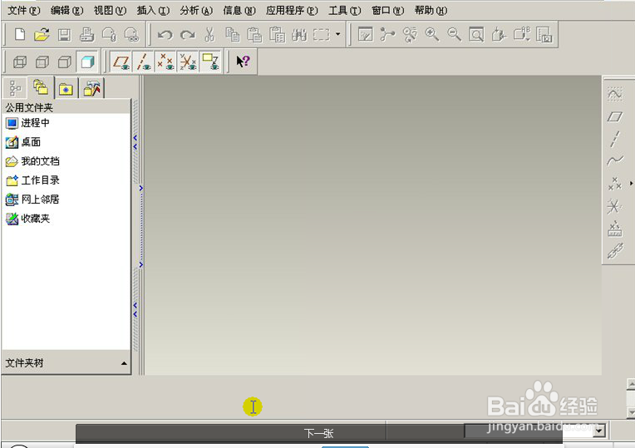Open the selection box dropdown arrow
This screenshot has width=635, height=448.
tap(337, 34)
